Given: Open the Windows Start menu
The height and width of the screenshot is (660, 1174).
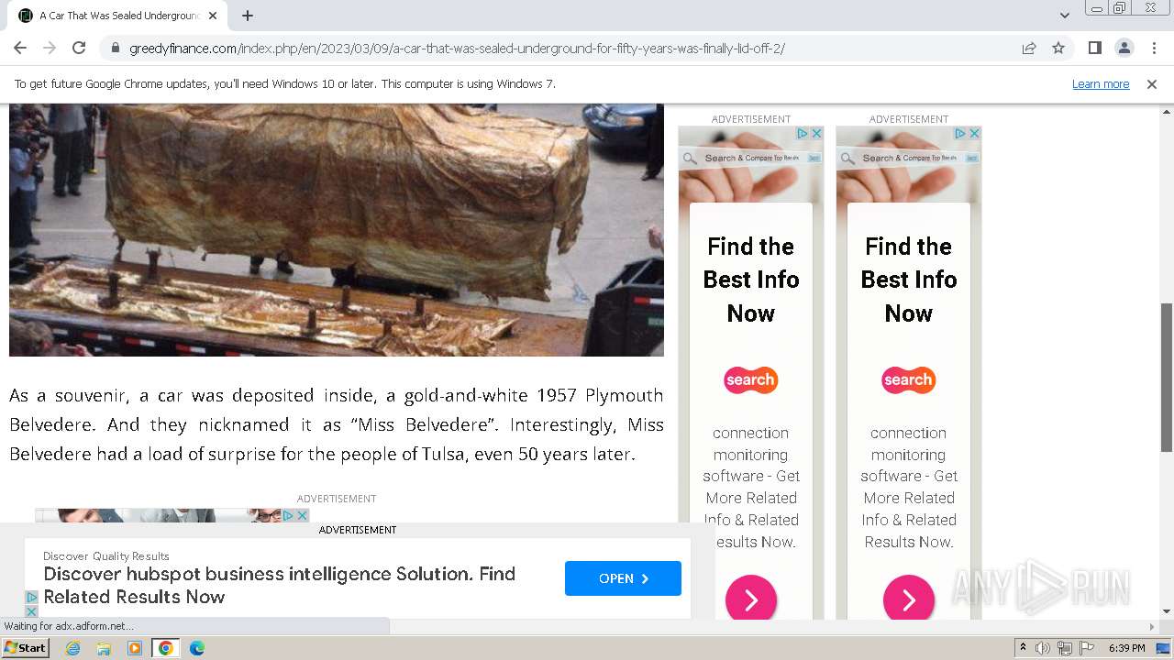Looking at the screenshot, I should click(26, 648).
